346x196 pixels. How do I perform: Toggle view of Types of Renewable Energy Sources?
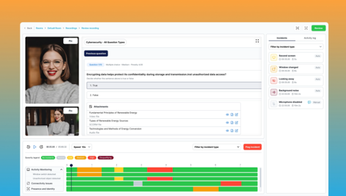[x=227, y=122]
